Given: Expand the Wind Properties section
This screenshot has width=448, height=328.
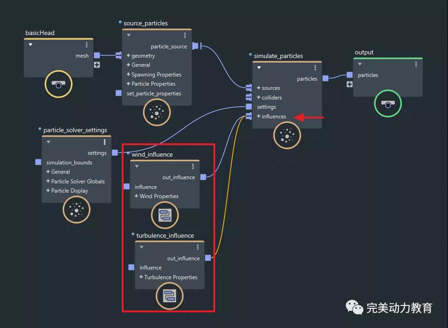Looking at the screenshot, I should (136, 196).
